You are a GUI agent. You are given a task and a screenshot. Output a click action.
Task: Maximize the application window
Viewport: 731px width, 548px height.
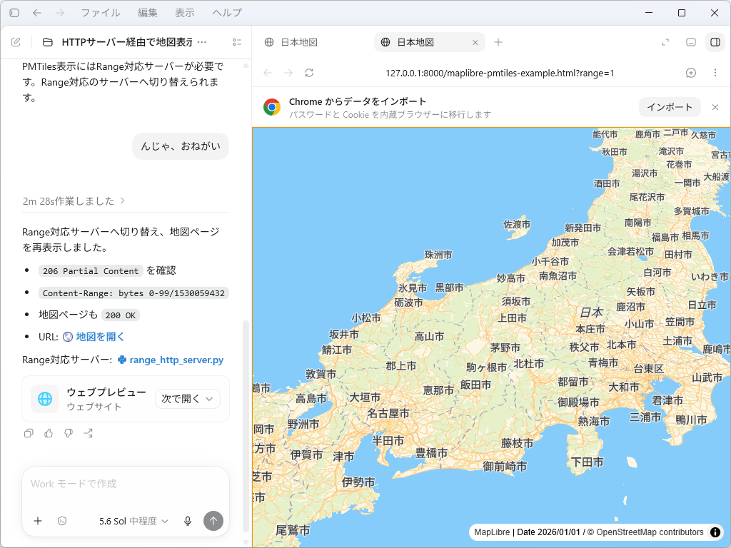[x=682, y=13]
